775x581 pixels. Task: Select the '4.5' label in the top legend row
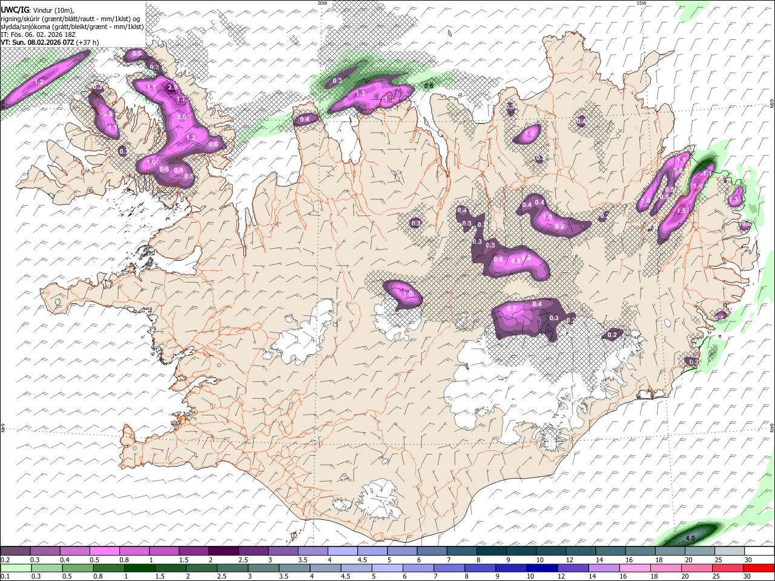point(362,560)
